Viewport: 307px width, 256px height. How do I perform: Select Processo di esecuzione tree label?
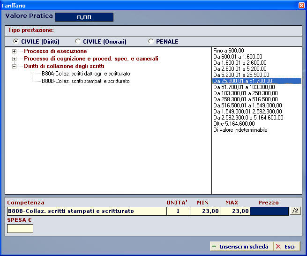tap(55, 51)
